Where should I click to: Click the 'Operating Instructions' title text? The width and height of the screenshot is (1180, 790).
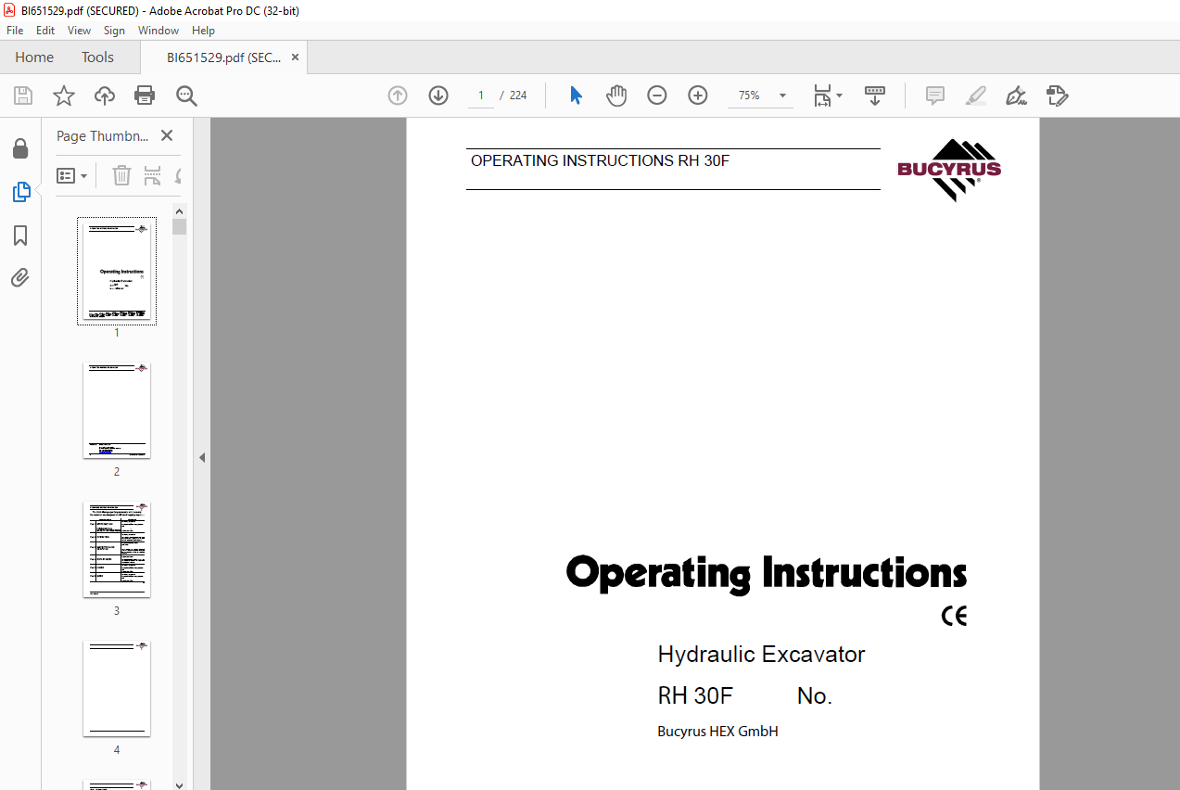pyautogui.click(x=767, y=574)
